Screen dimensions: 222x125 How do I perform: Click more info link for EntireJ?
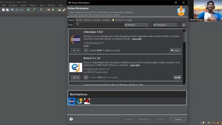point(135,65)
